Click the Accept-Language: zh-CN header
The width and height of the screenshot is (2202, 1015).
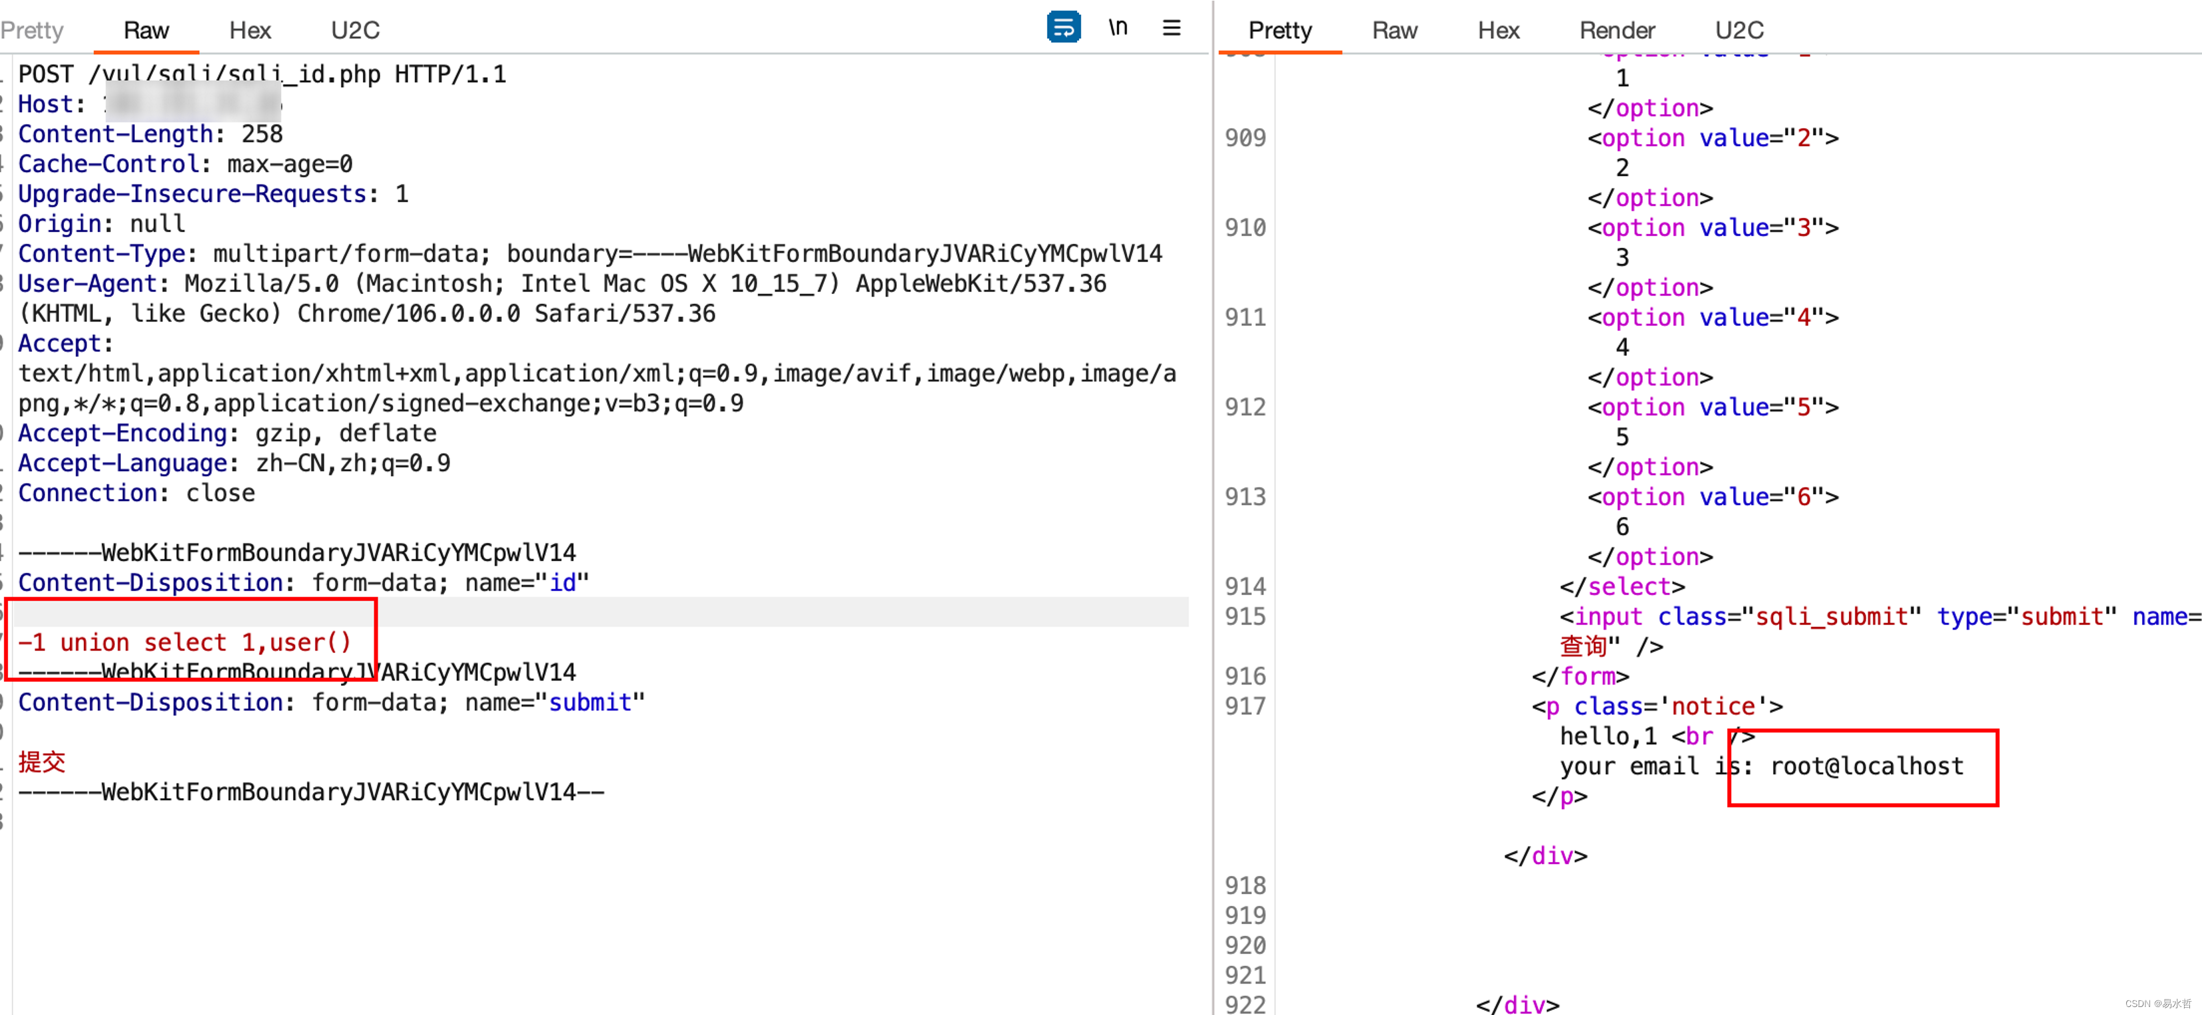[234, 463]
